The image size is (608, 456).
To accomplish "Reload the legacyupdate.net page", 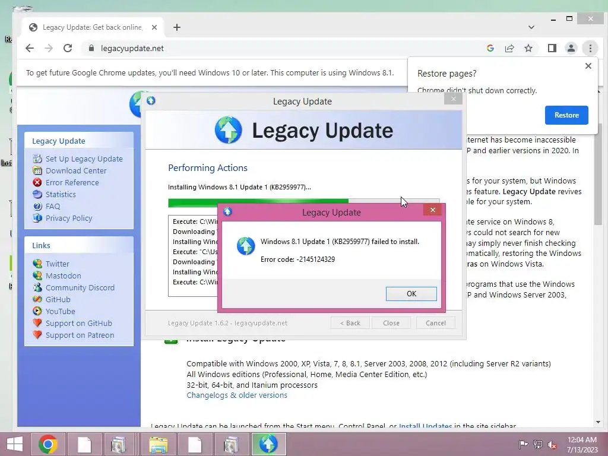I will pos(68,48).
